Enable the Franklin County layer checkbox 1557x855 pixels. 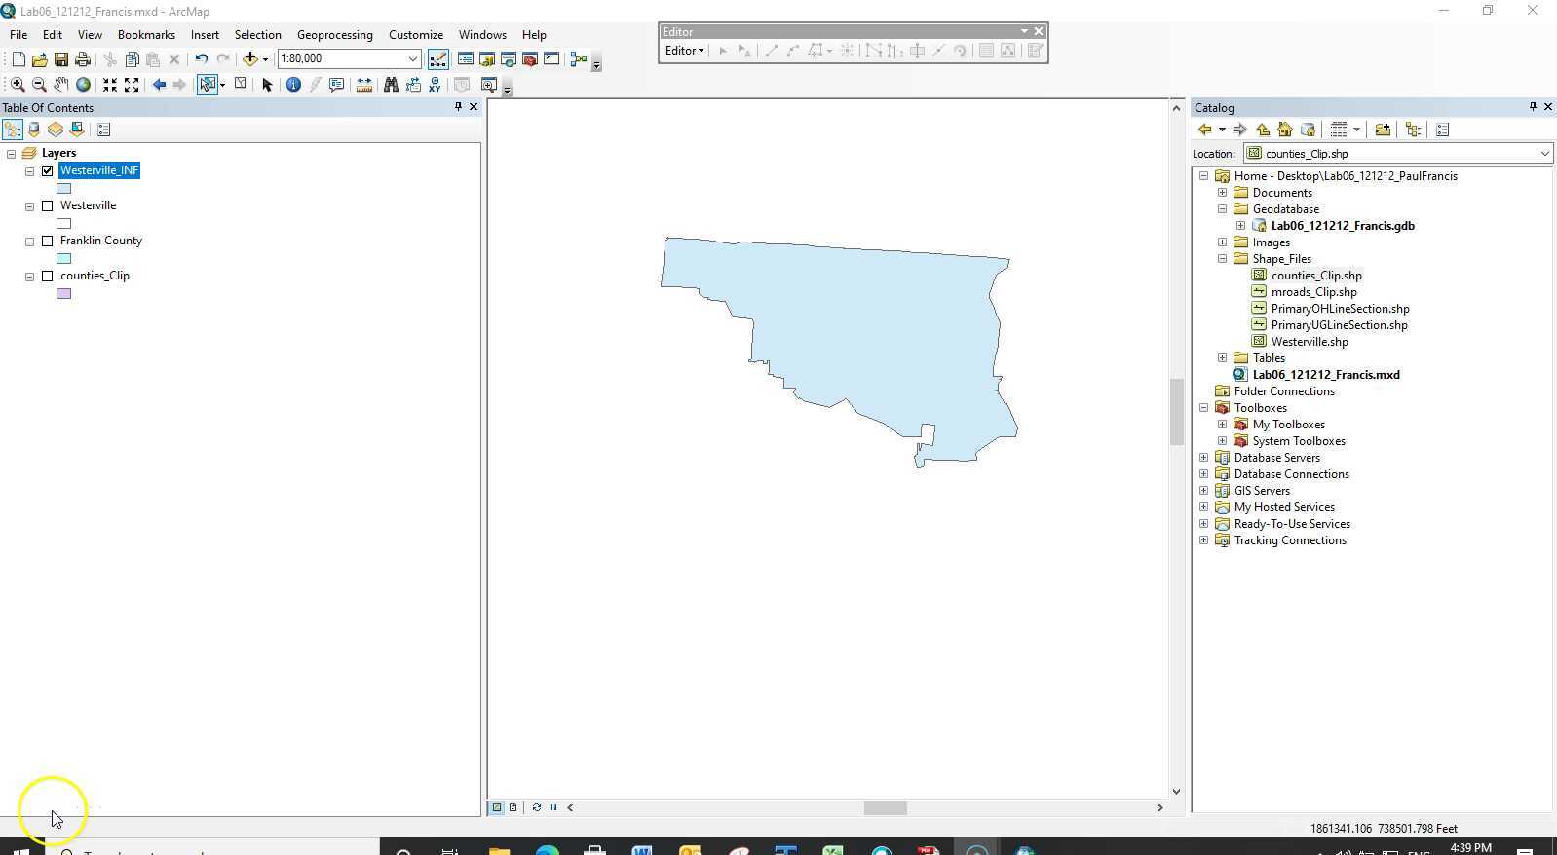(x=47, y=241)
